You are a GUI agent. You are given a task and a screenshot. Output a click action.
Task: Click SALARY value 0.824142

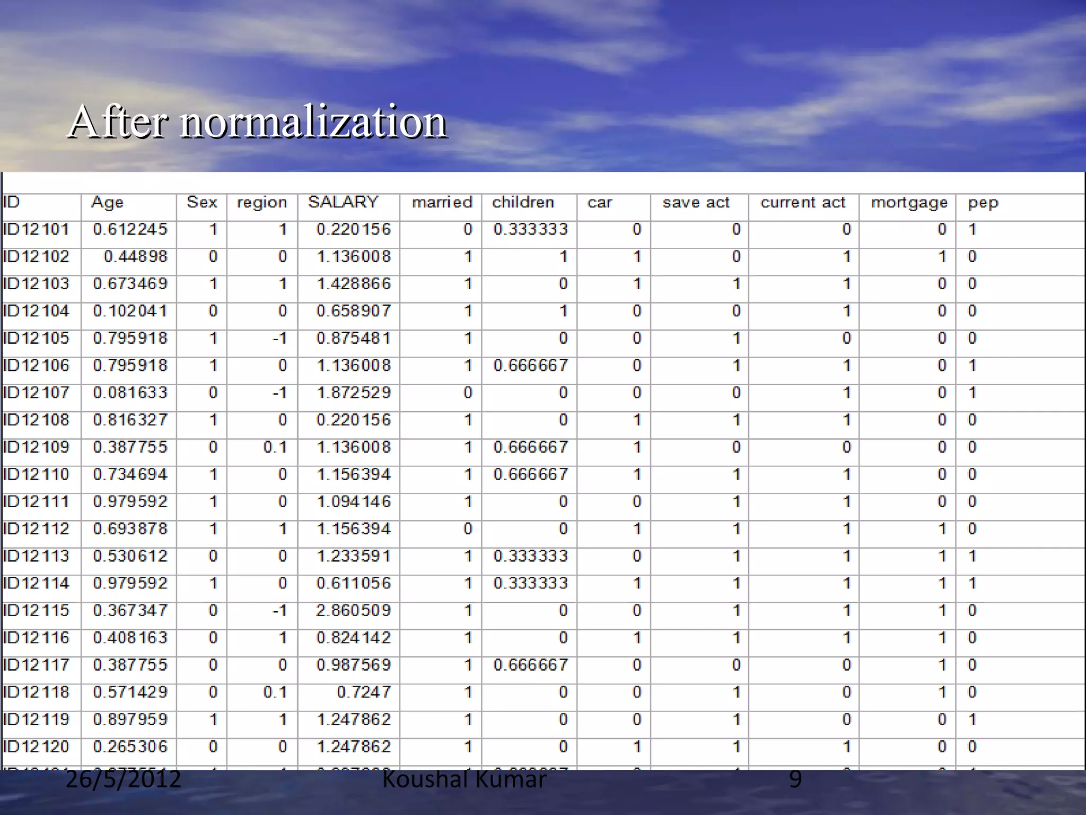[x=354, y=638]
